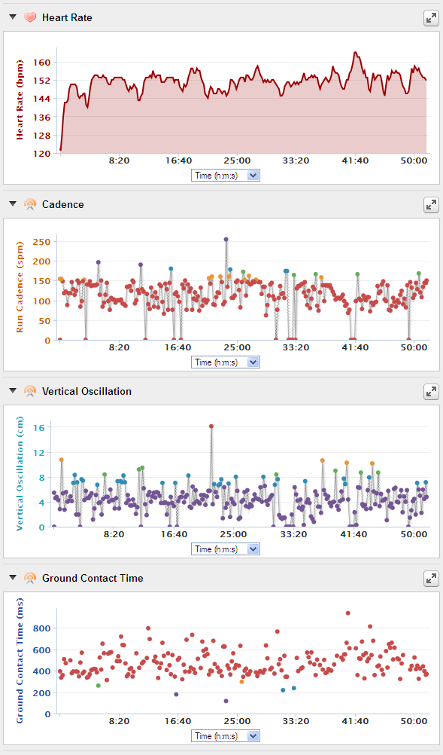Screen dimensions: 443x755
Task: Click Run Cadence (spm) axis label
Action: [x=20, y=287]
